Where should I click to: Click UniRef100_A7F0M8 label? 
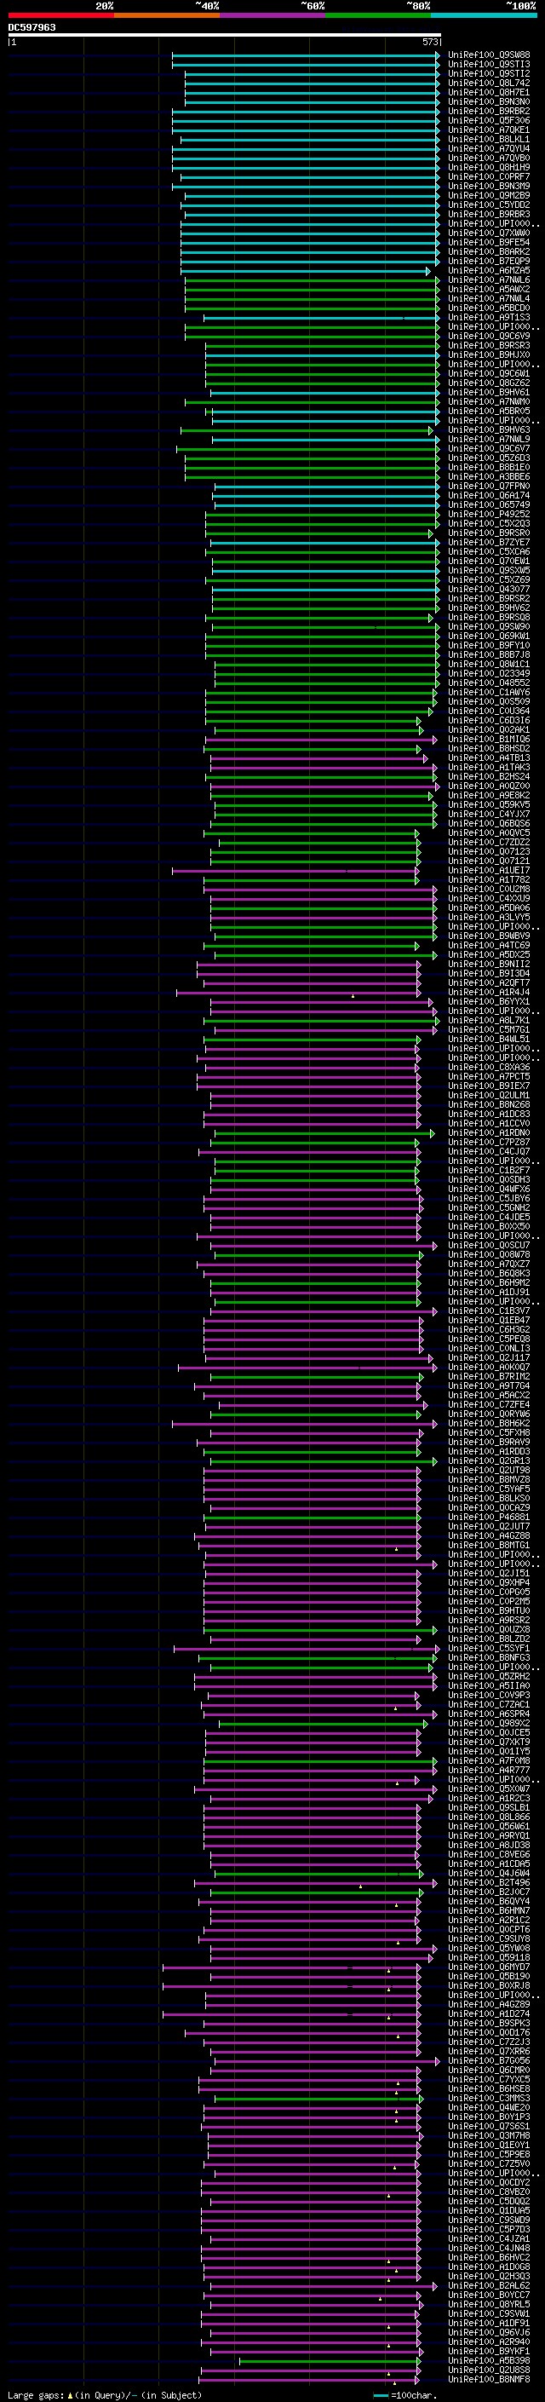[489, 1760]
